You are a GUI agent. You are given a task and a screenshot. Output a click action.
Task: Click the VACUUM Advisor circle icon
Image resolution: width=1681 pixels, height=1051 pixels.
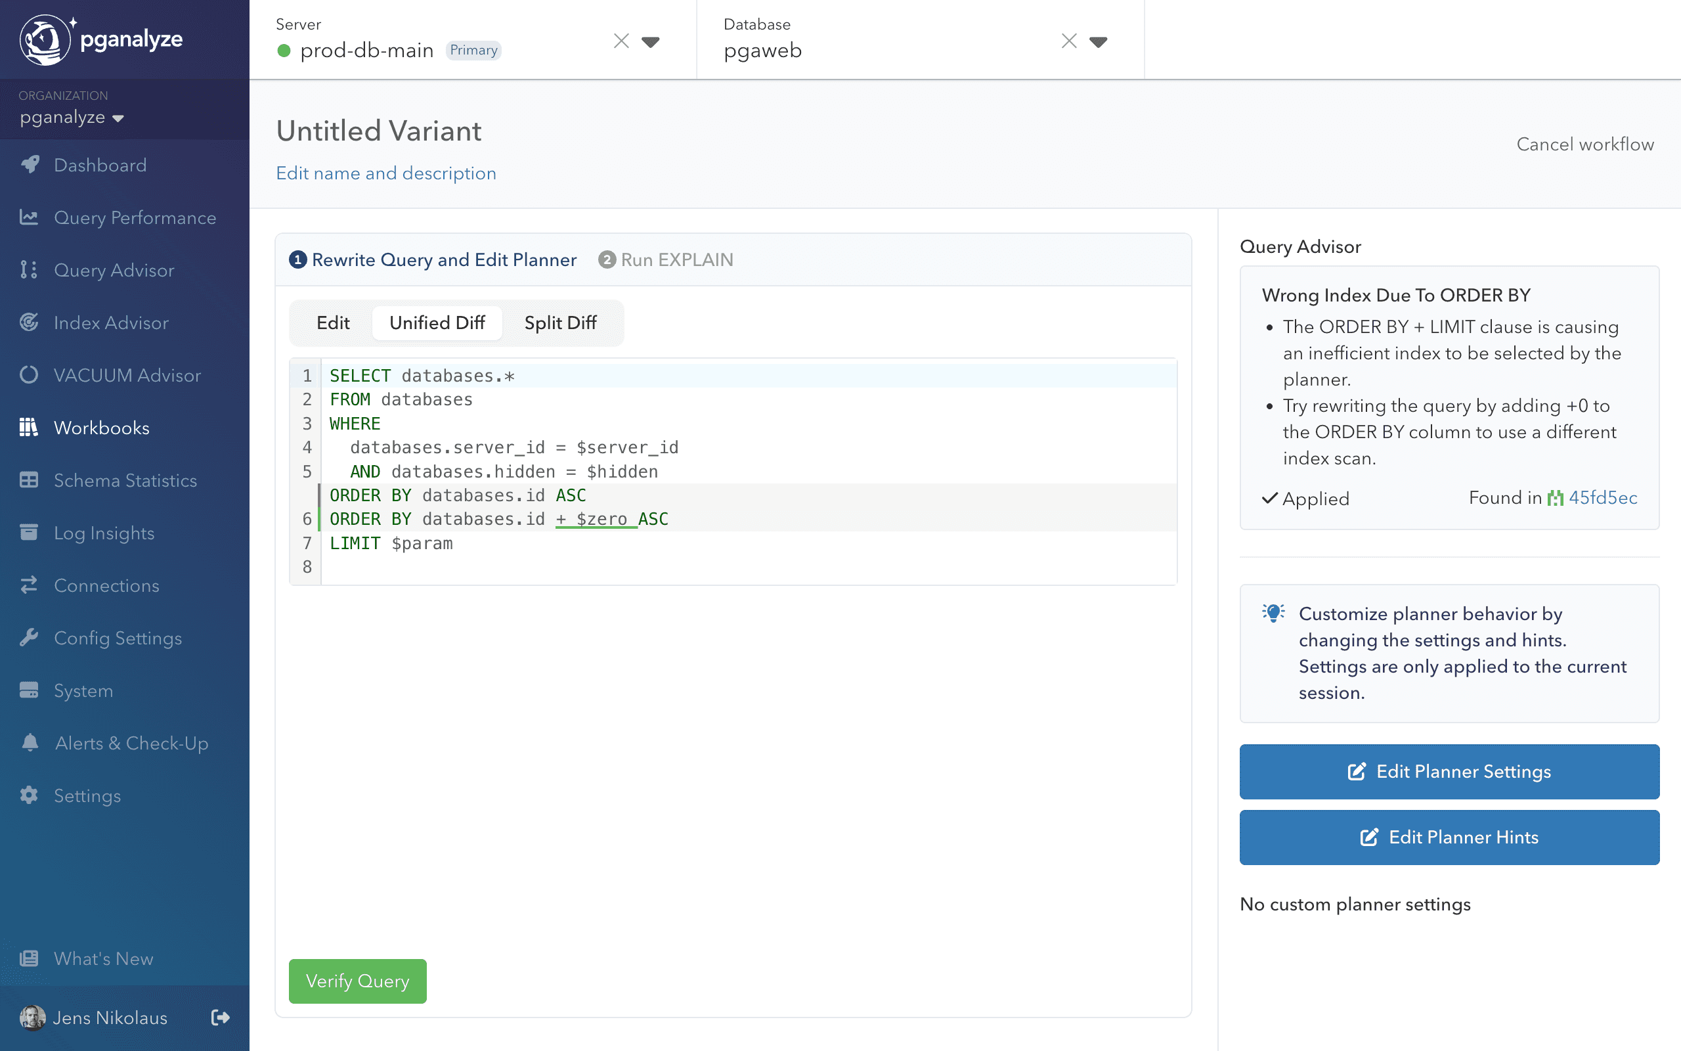(x=29, y=375)
